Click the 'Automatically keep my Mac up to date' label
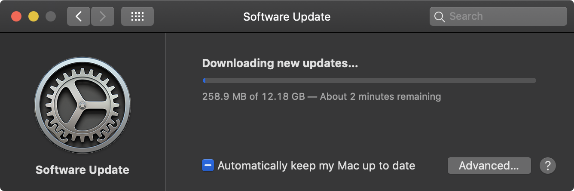 316,166
